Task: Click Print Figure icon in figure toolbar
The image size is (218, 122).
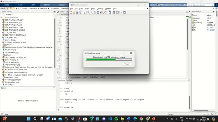Action: click(80, 13)
